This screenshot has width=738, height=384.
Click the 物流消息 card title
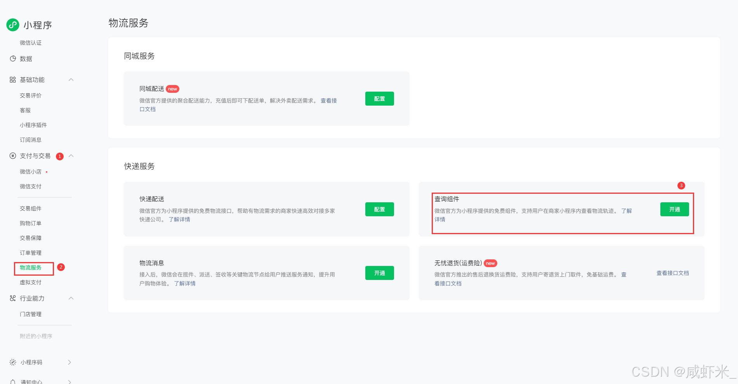coord(152,263)
